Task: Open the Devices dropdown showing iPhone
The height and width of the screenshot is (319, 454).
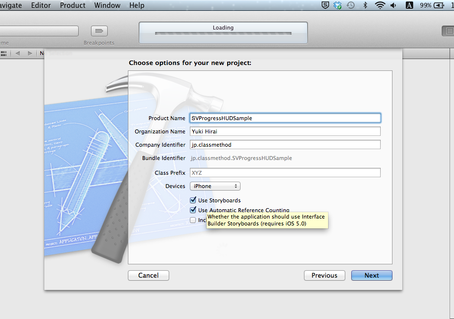Action: pos(215,186)
